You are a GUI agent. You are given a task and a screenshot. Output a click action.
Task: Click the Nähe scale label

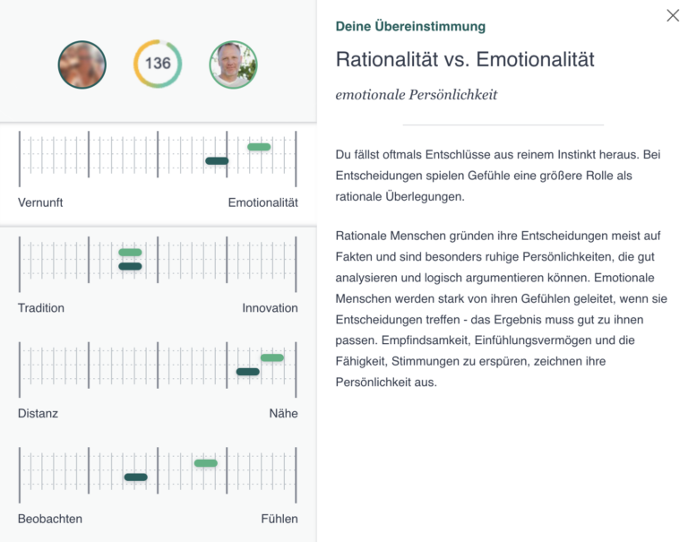[283, 413]
